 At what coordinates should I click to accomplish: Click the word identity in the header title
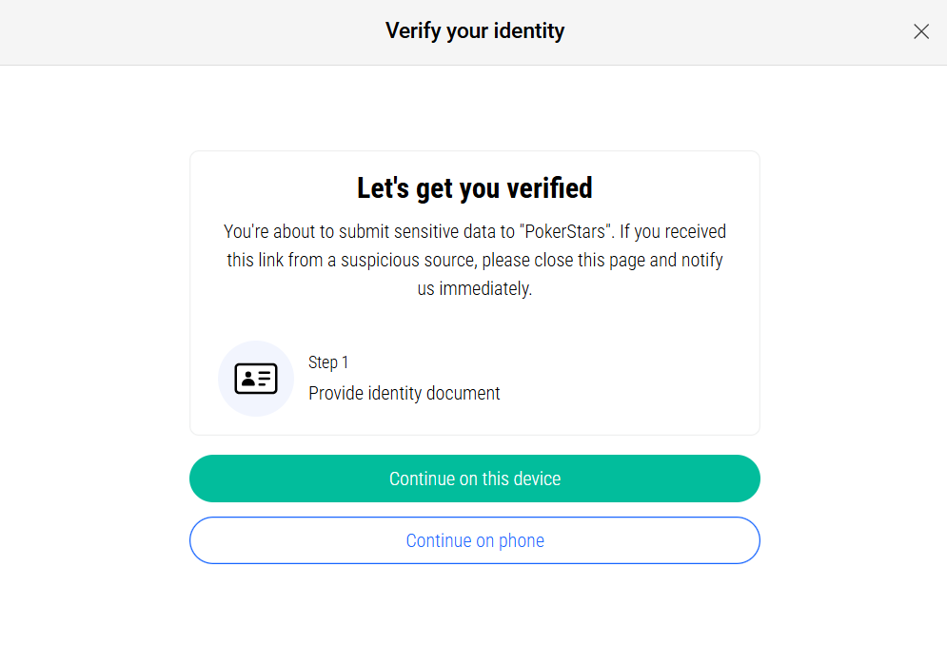529,30
